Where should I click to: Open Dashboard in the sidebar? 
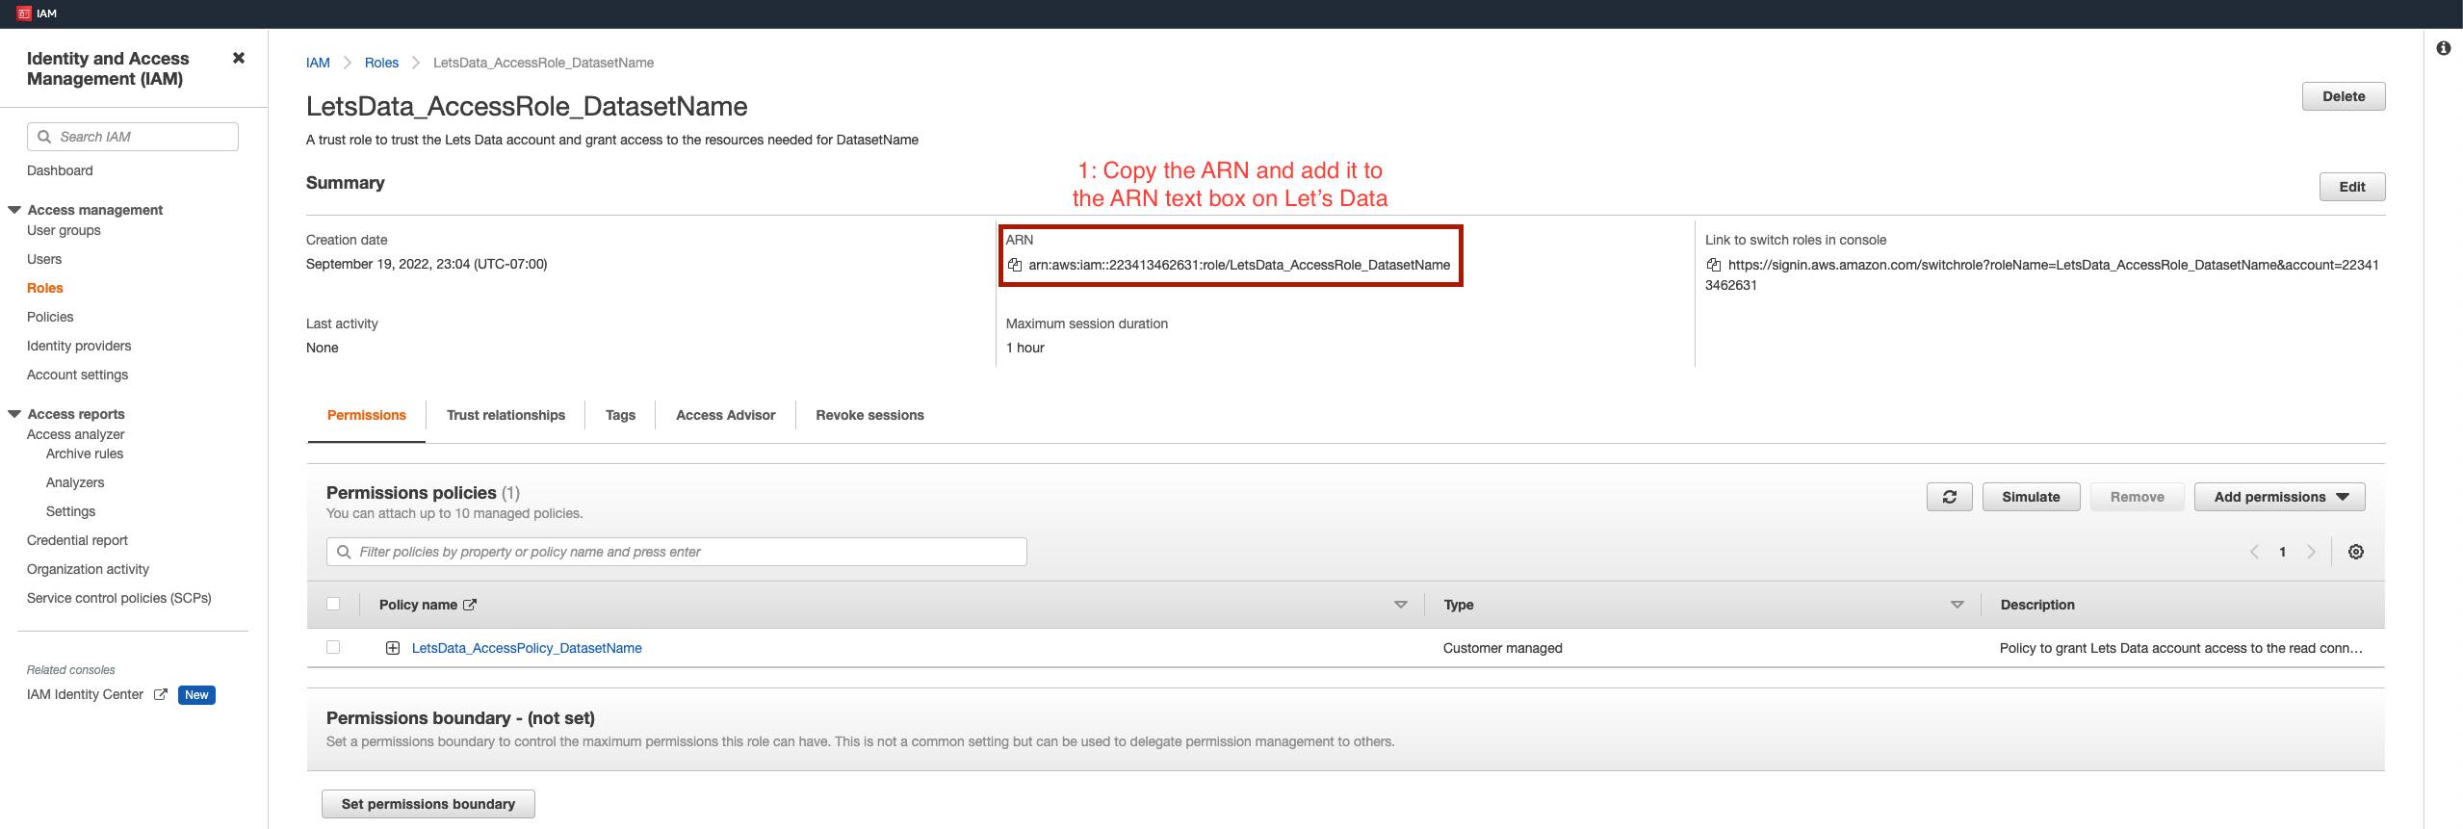tap(60, 170)
